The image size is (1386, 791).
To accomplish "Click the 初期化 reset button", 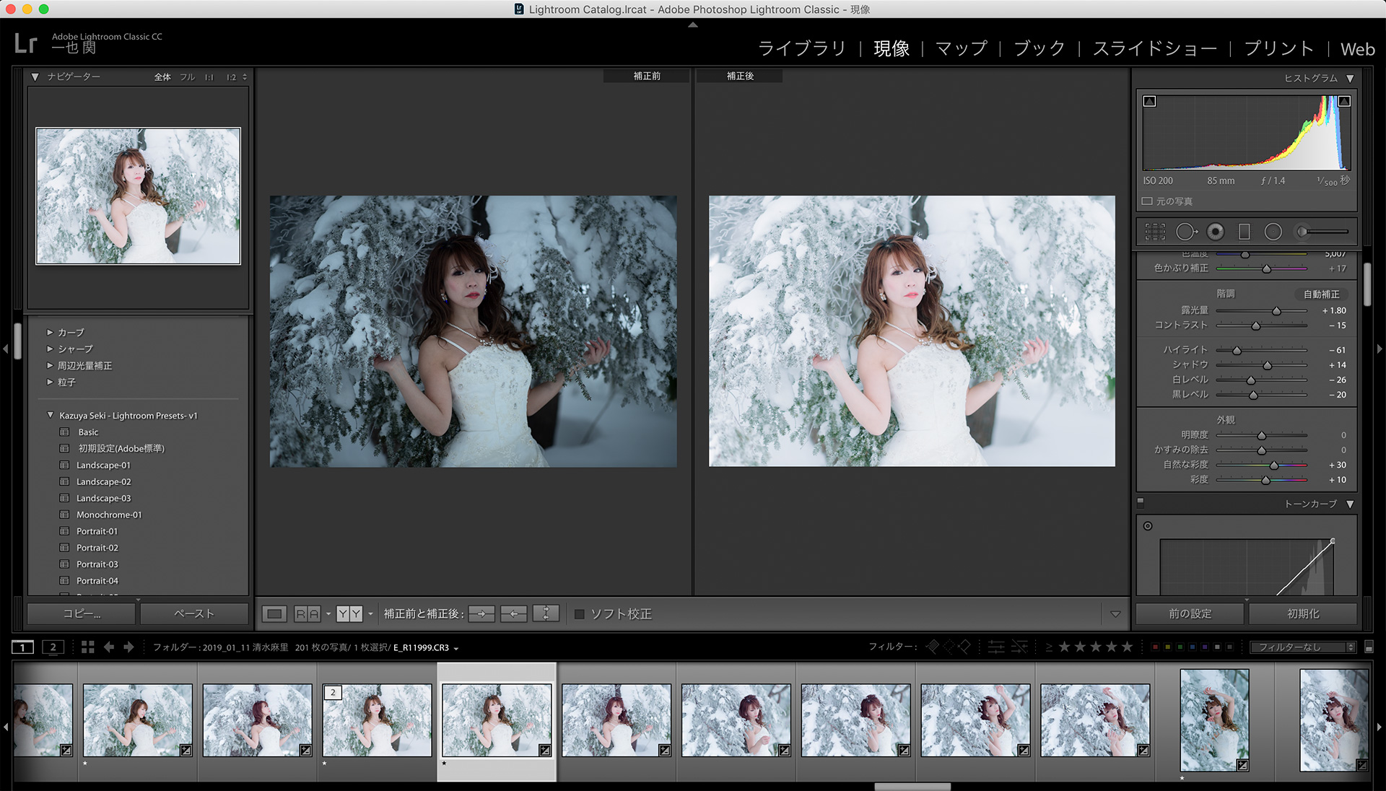I will click(x=1303, y=614).
